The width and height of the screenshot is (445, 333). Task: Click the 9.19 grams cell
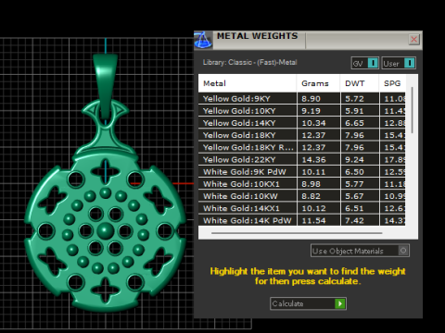[318, 111]
